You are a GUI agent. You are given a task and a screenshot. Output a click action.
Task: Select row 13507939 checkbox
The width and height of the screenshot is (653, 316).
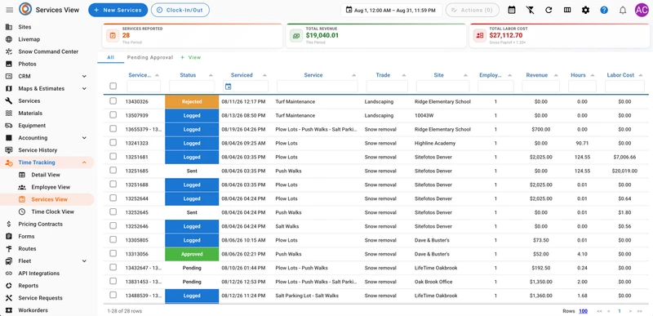pyautogui.click(x=113, y=115)
